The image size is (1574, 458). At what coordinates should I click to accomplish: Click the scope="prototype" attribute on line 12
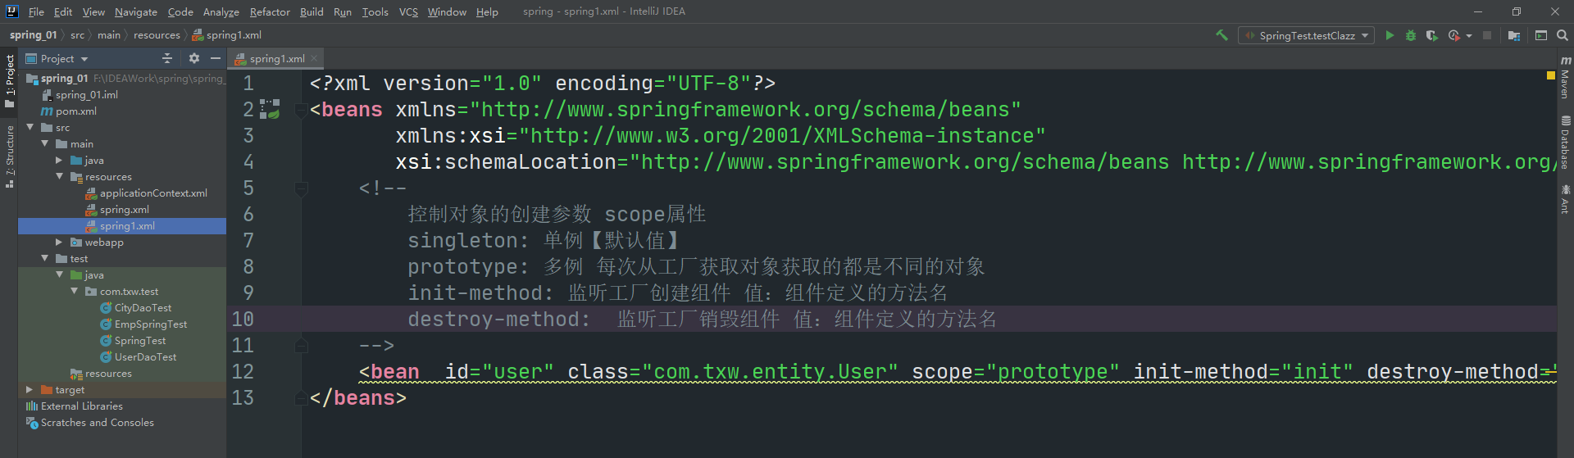[1015, 371]
